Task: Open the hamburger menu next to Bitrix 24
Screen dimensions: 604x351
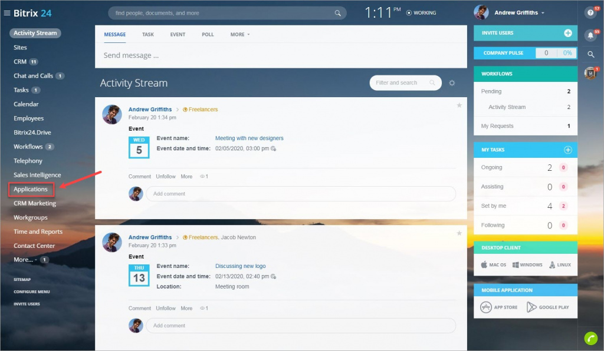Action: pyautogui.click(x=6, y=13)
